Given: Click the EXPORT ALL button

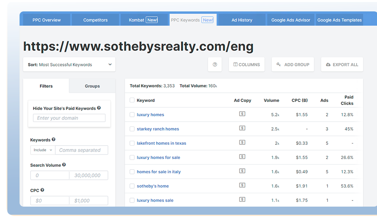Looking at the screenshot, I should (342, 64).
